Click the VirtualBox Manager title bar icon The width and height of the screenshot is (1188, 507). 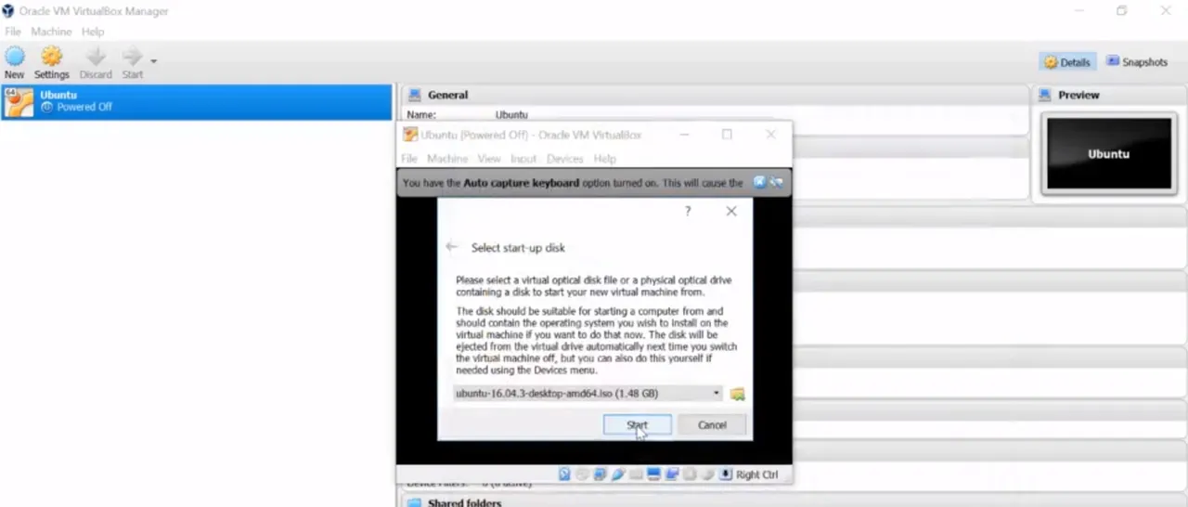point(8,11)
